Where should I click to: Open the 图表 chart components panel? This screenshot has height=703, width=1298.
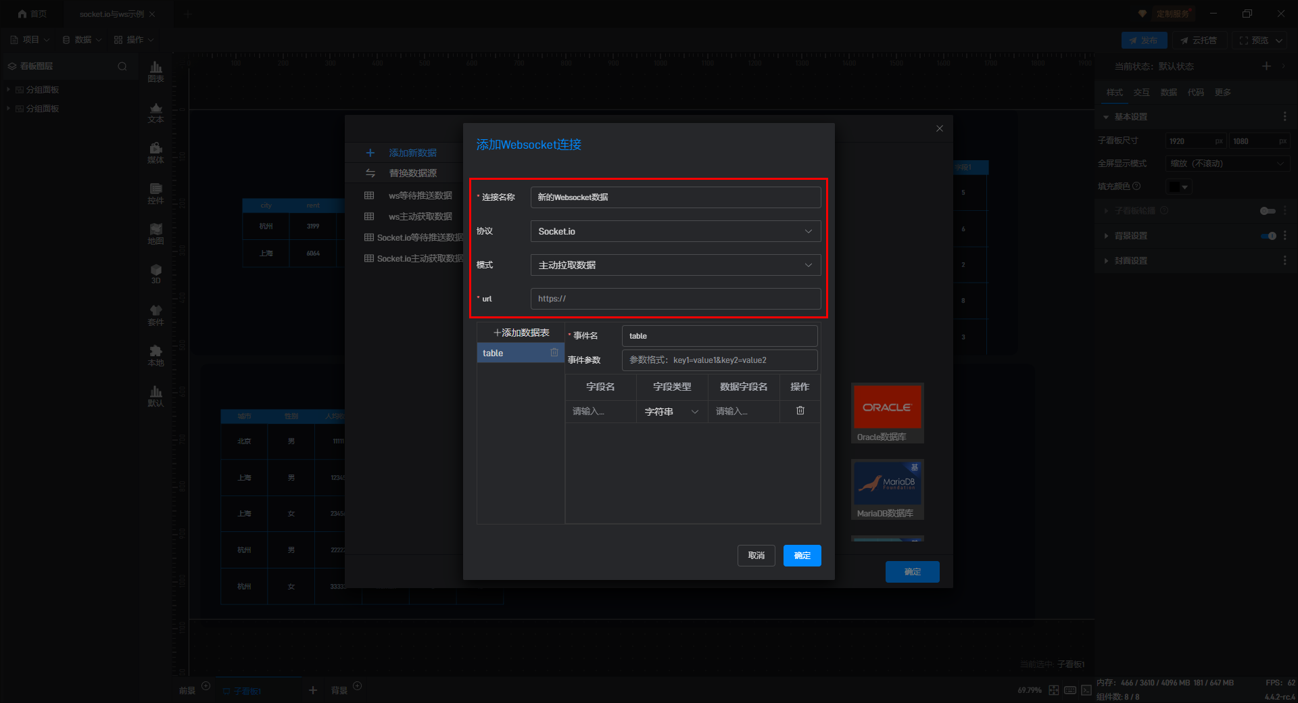tap(155, 71)
